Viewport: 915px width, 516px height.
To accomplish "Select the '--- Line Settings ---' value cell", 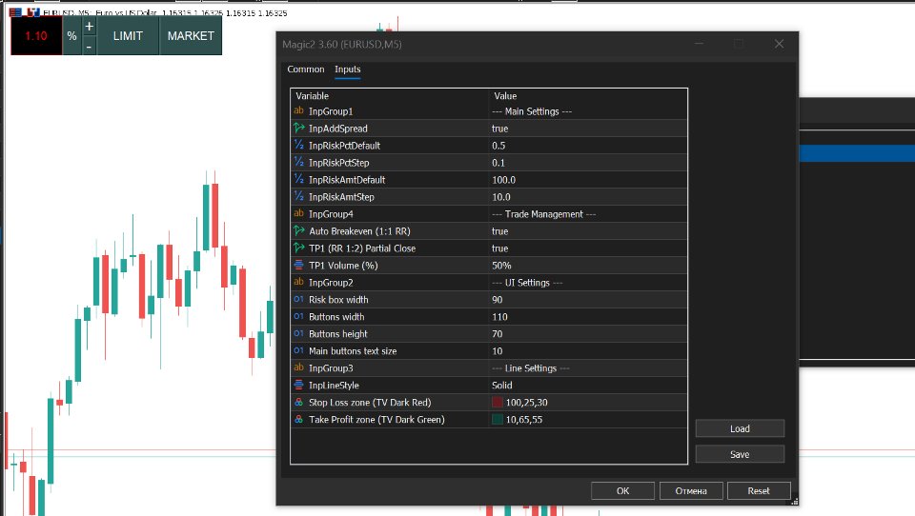I will (588, 367).
